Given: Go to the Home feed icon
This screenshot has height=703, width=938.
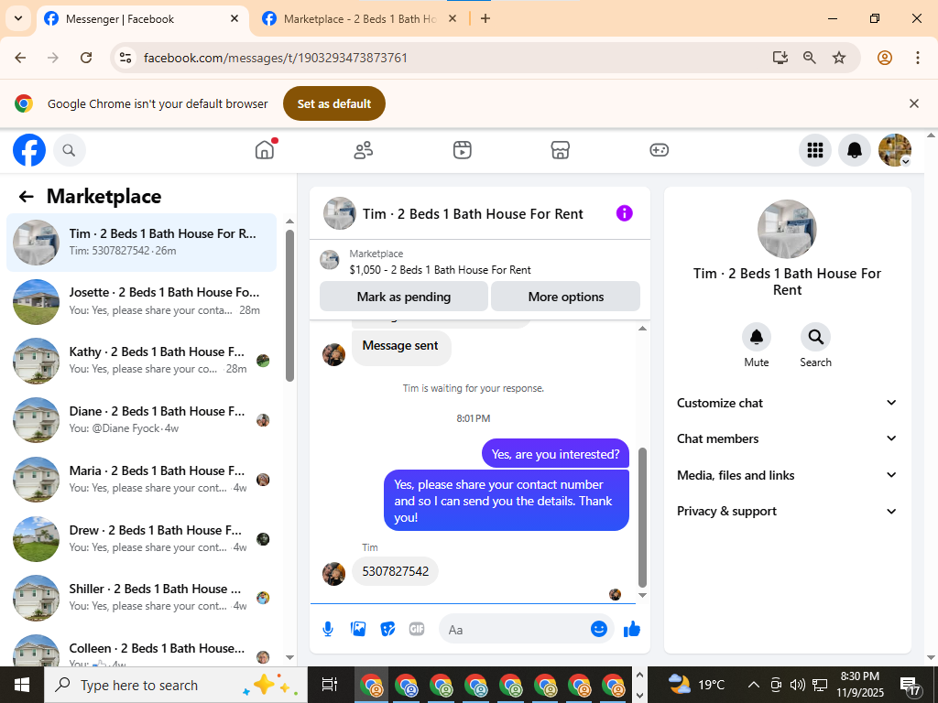Looking at the screenshot, I should click(265, 150).
